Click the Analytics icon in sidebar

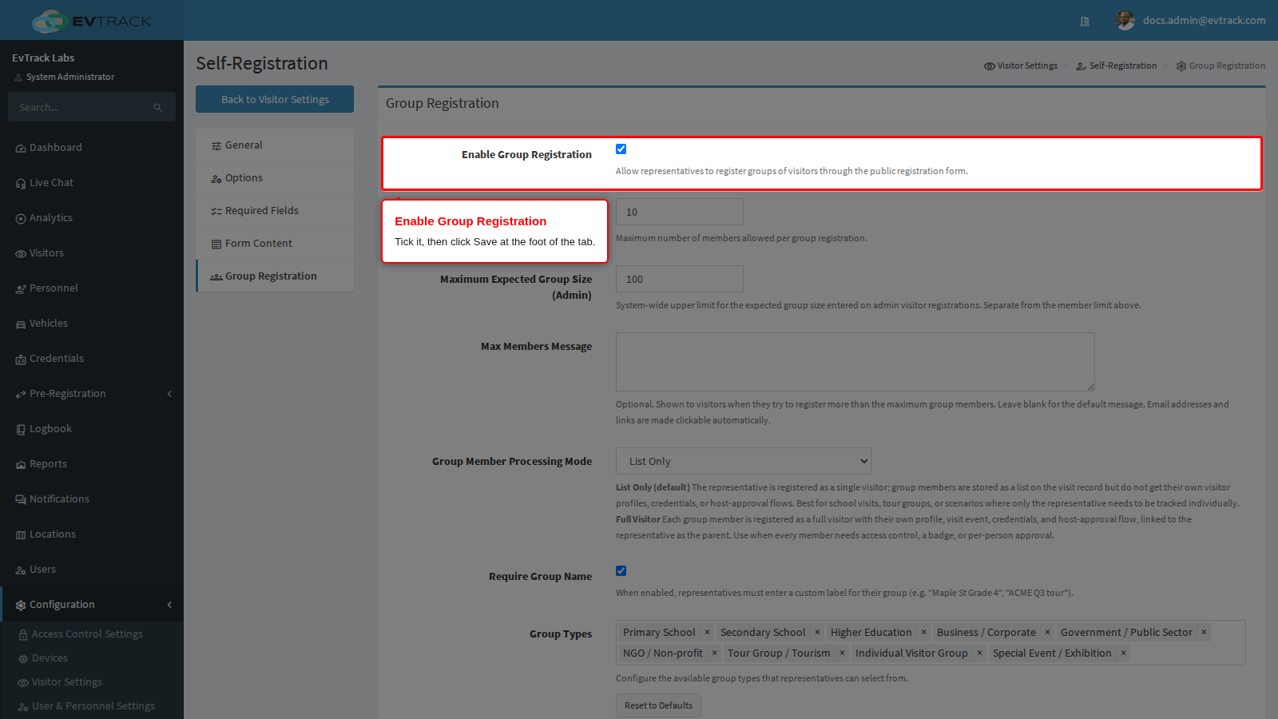(21, 218)
